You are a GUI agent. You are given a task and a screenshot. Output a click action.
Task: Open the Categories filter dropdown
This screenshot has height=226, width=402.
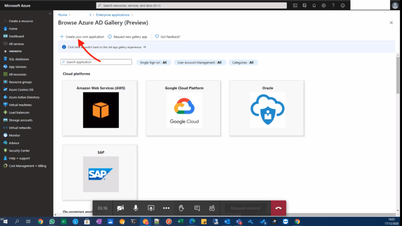pos(243,62)
